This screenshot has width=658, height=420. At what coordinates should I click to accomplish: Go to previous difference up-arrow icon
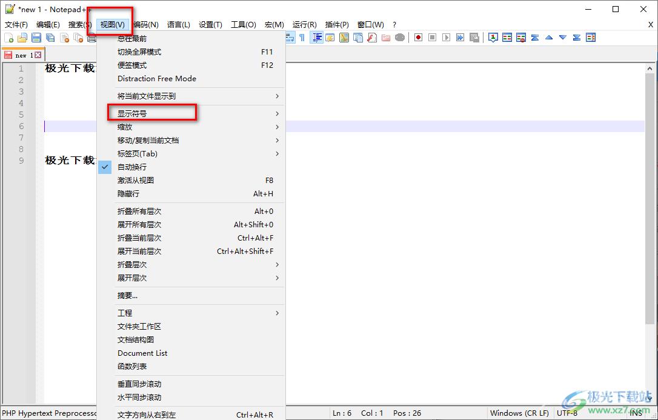coord(549,38)
